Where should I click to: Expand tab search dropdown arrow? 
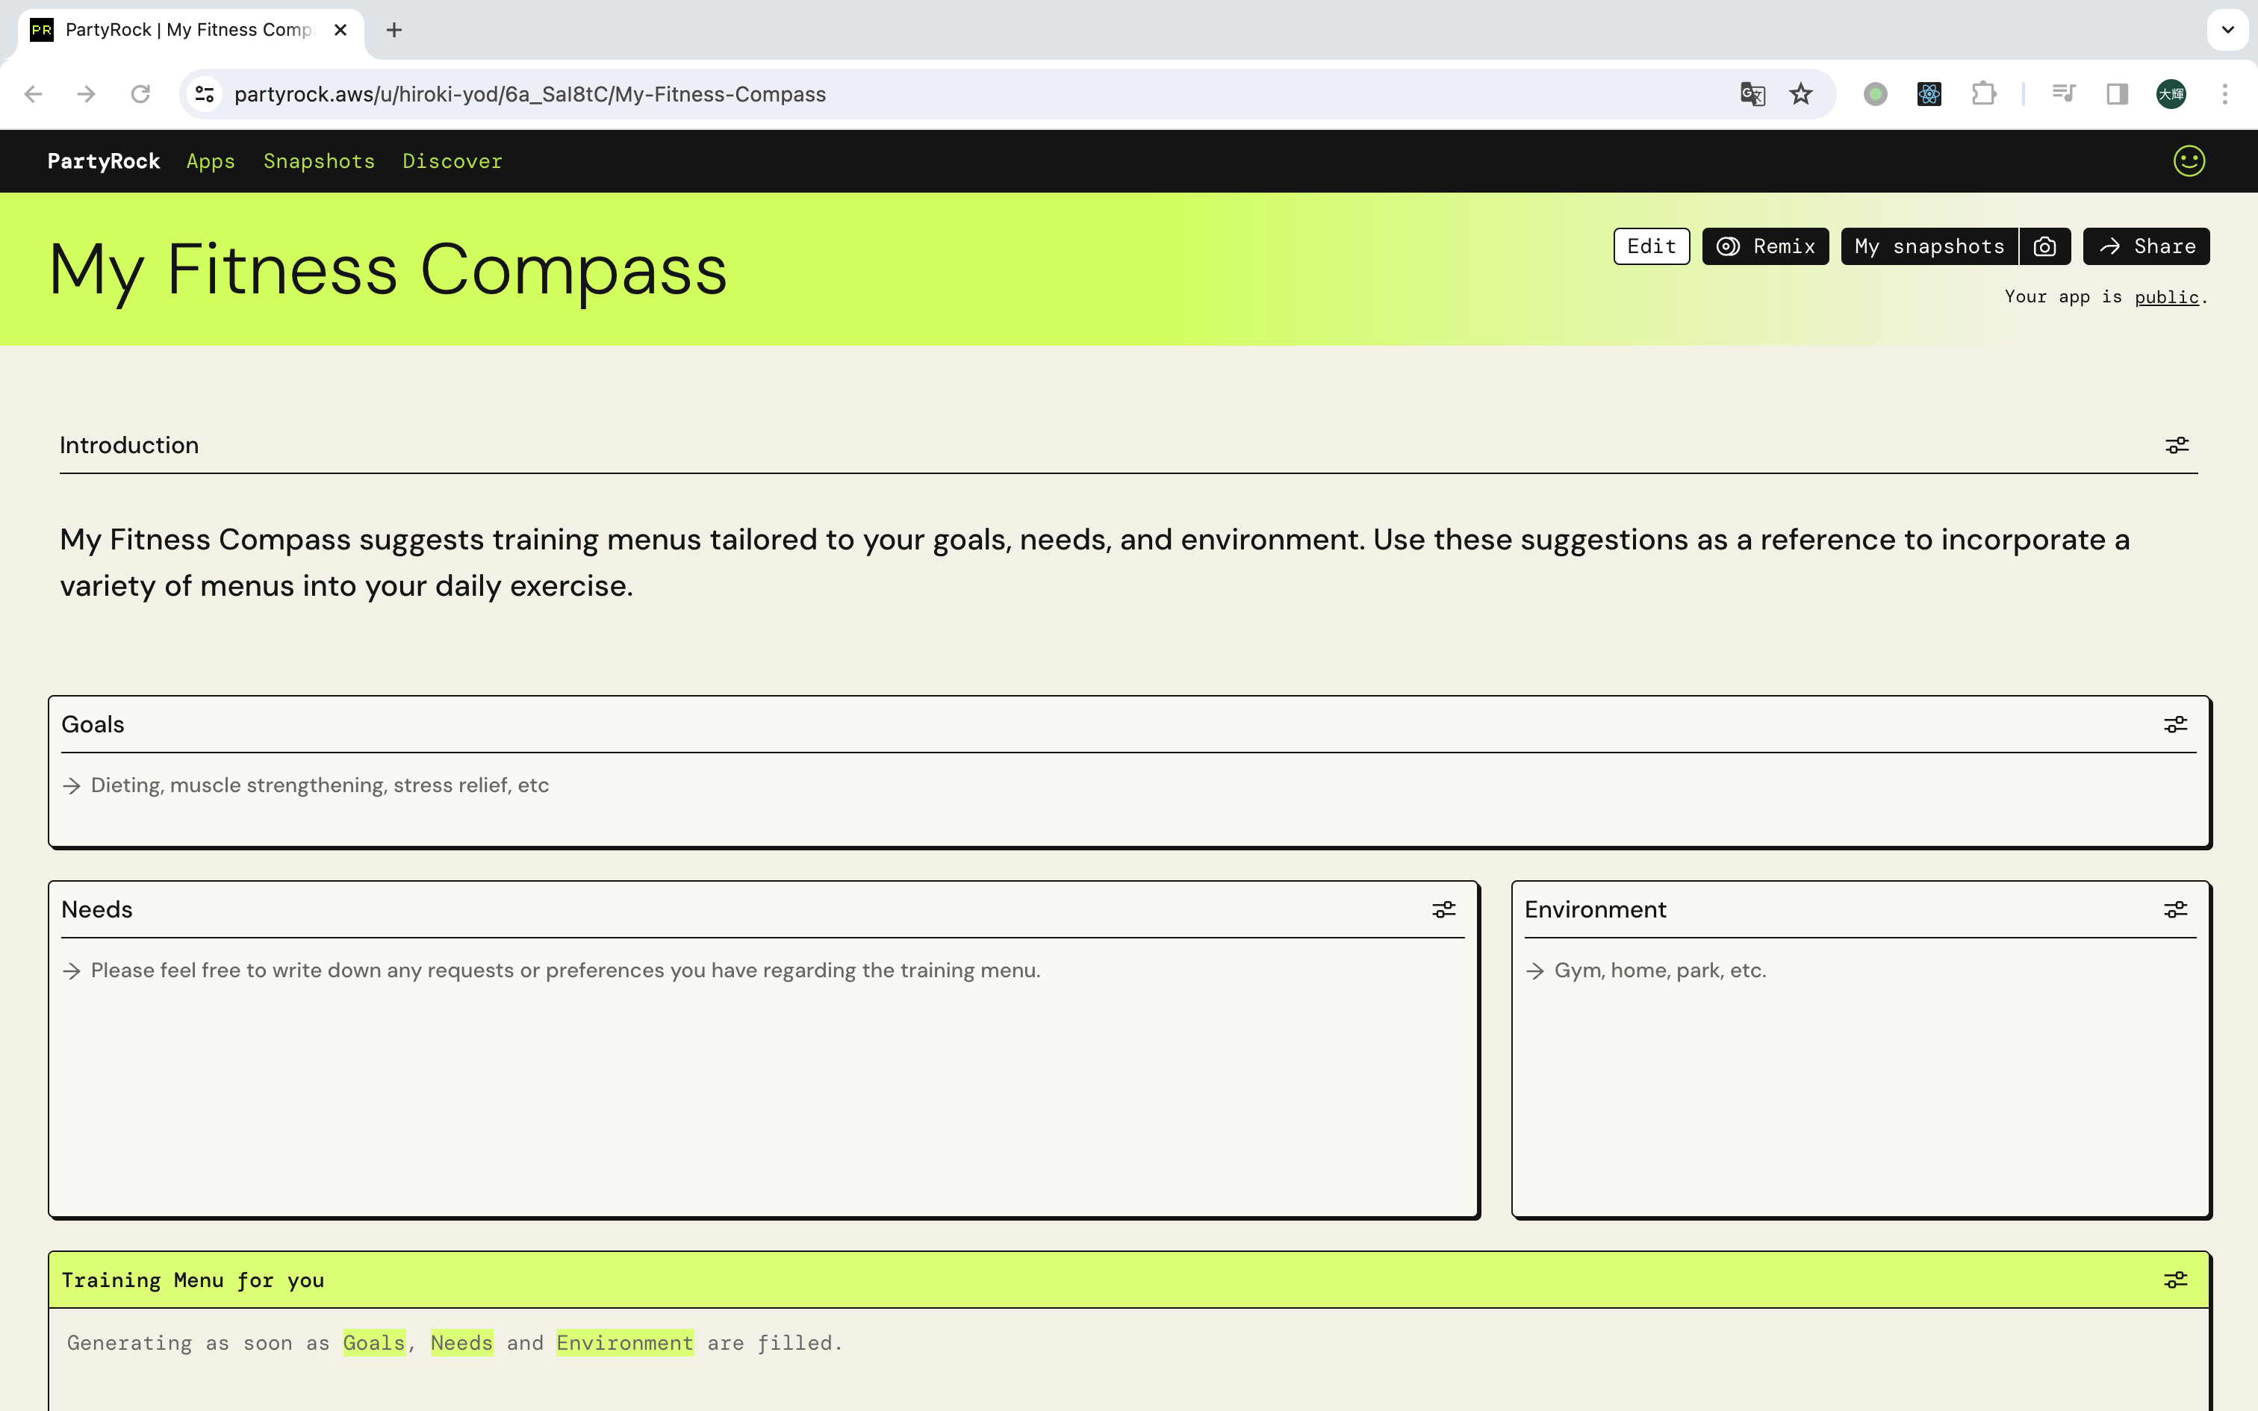click(x=2227, y=30)
